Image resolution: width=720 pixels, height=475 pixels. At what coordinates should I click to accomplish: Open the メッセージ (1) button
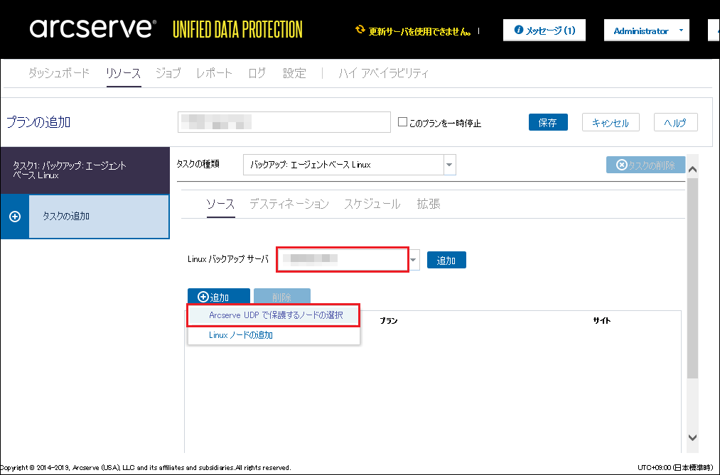(x=544, y=31)
